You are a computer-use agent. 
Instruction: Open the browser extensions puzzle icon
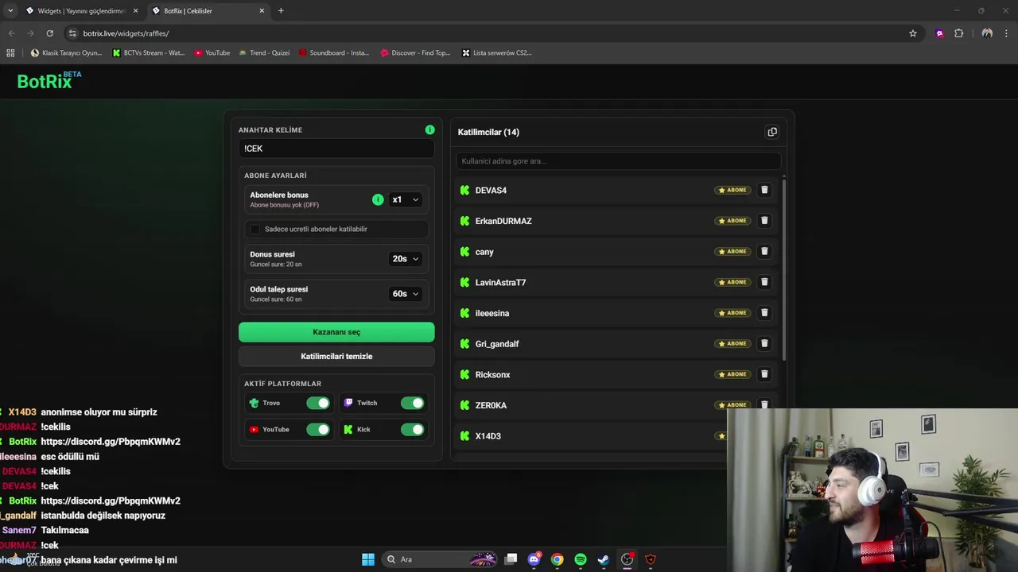tap(958, 33)
